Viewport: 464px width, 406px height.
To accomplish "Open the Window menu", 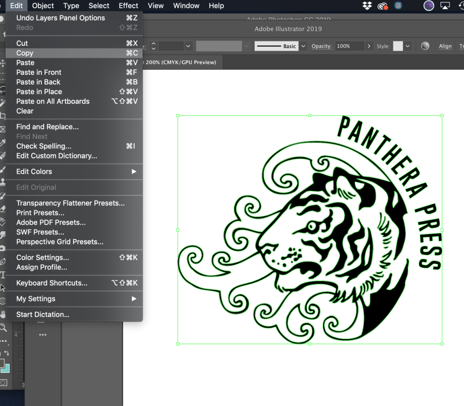I will [186, 5].
